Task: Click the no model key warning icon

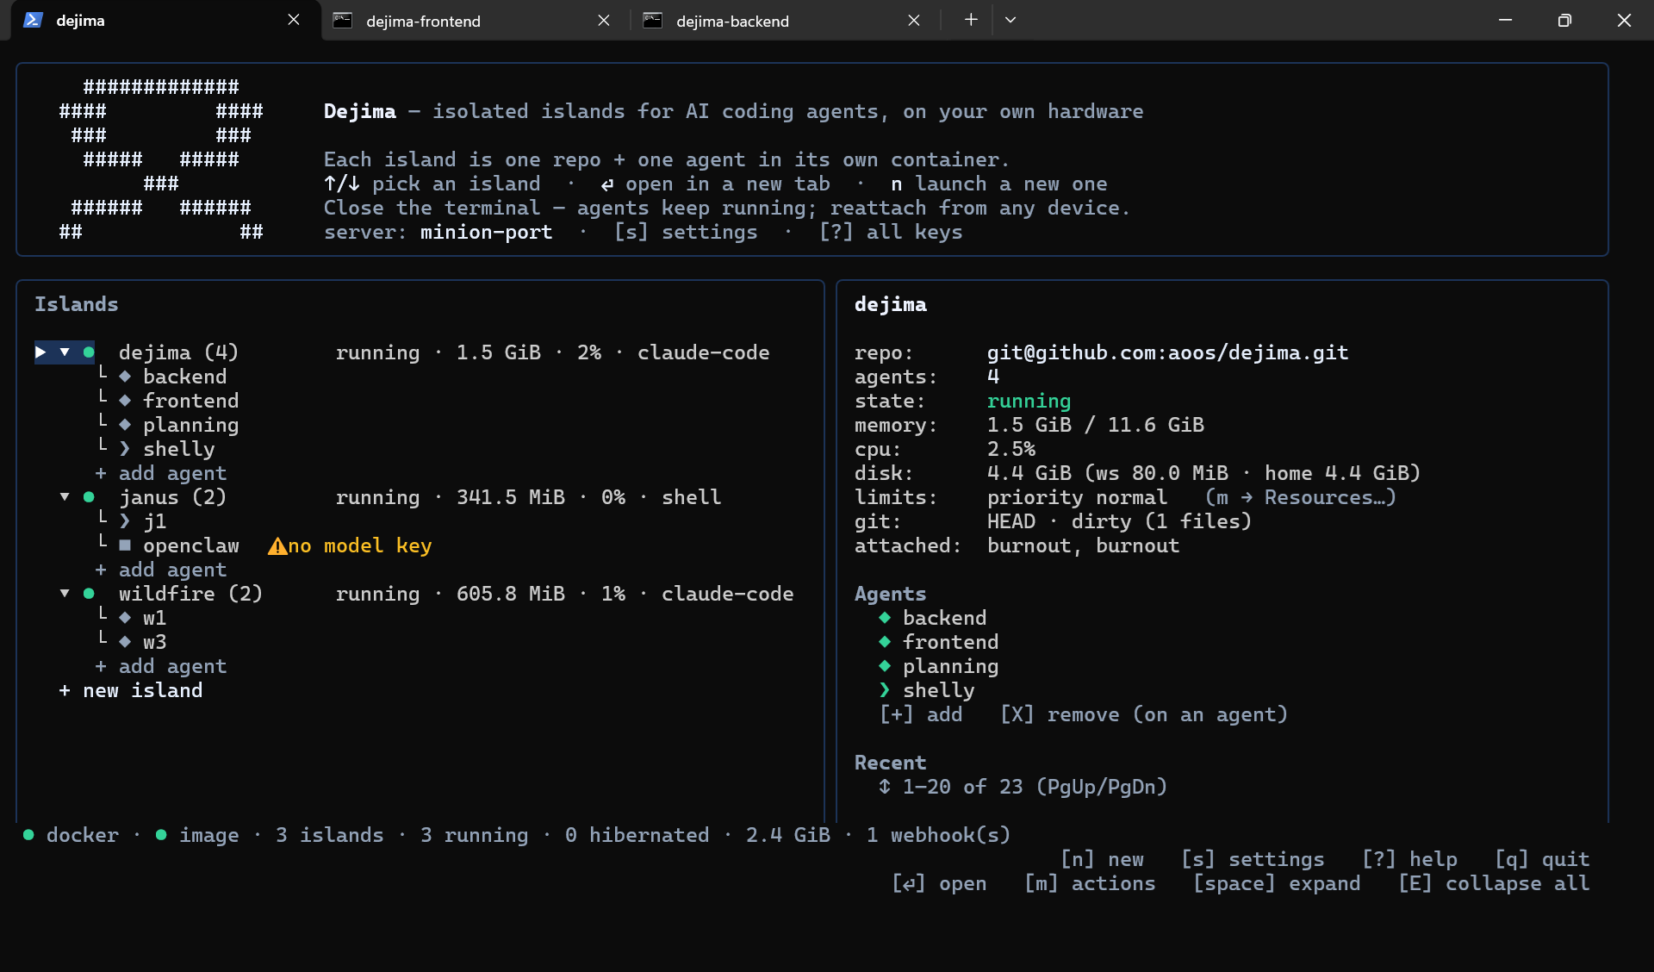Action: tap(277, 546)
